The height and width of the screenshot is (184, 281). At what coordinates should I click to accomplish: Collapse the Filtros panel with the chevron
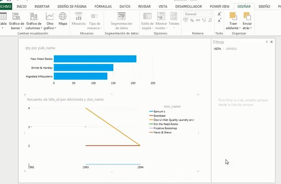coord(267,42)
